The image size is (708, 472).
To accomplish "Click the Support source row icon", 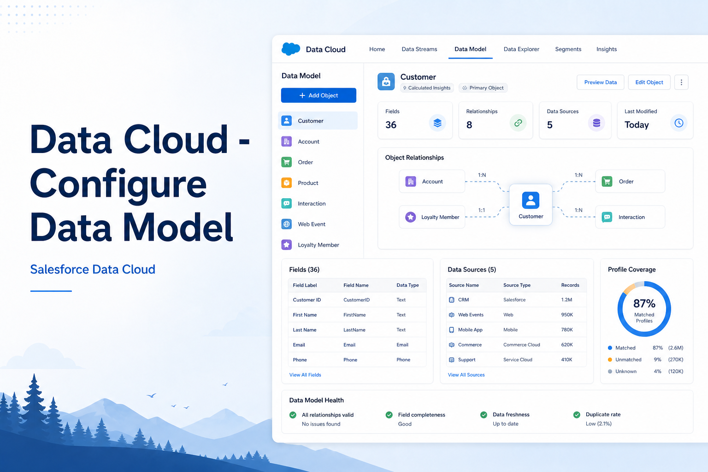I will pos(452,360).
